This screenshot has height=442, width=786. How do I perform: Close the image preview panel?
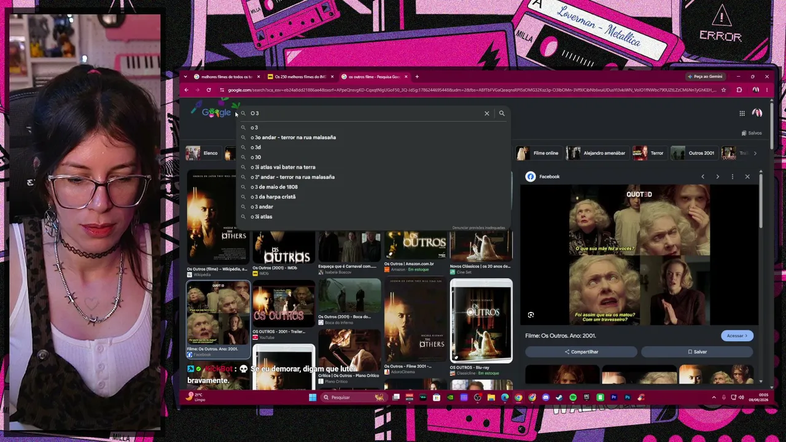click(x=747, y=177)
